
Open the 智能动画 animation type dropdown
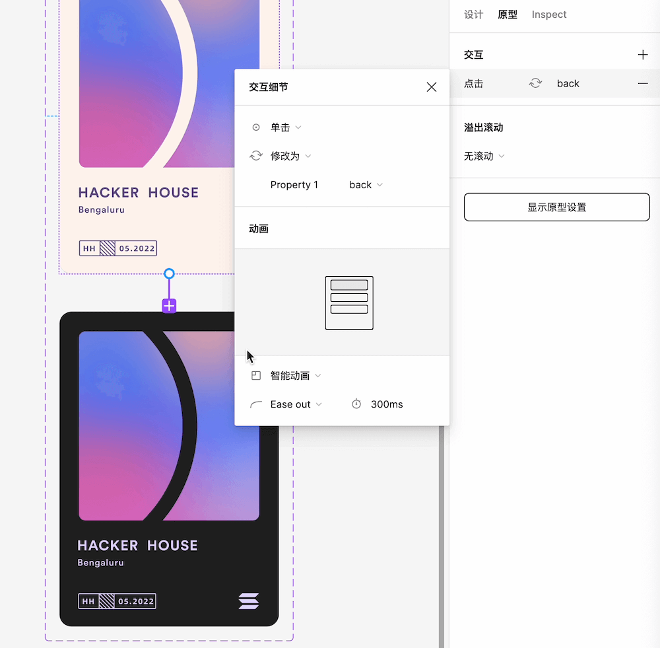point(295,376)
